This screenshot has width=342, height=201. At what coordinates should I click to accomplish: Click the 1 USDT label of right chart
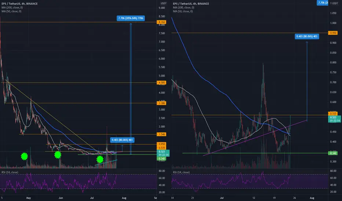coord(334,3)
